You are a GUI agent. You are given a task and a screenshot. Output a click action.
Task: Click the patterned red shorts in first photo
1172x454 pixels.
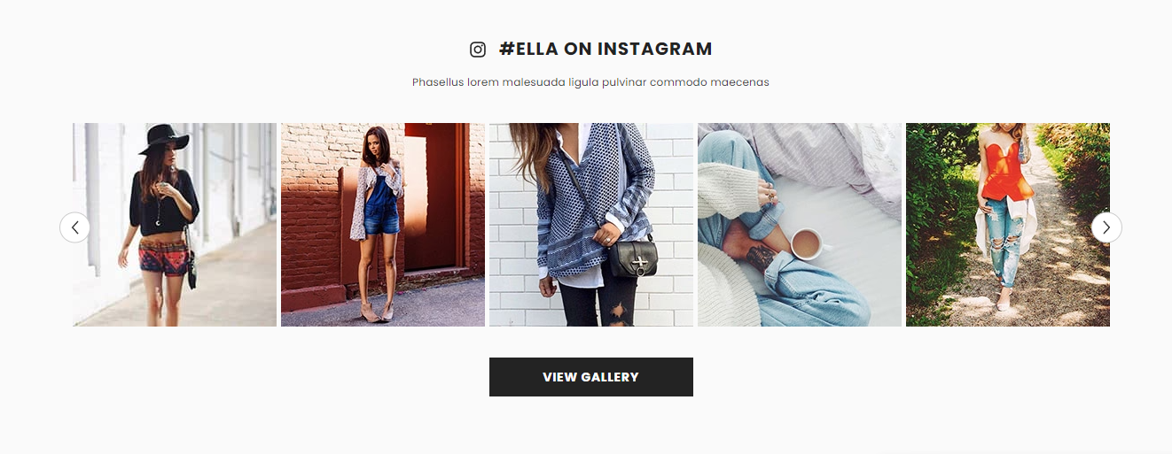(x=164, y=260)
